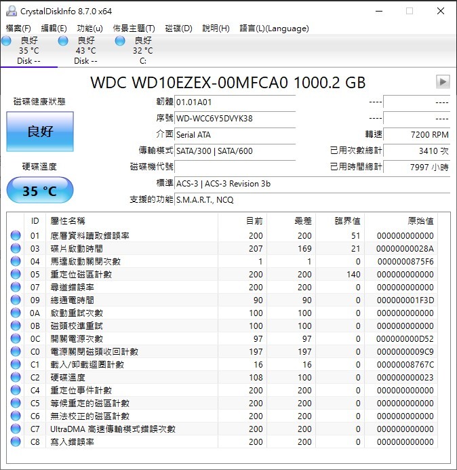457x470 pixels.
Task: Select the 43 °C disk tab
Action: pyautogui.click(x=85, y=50)
